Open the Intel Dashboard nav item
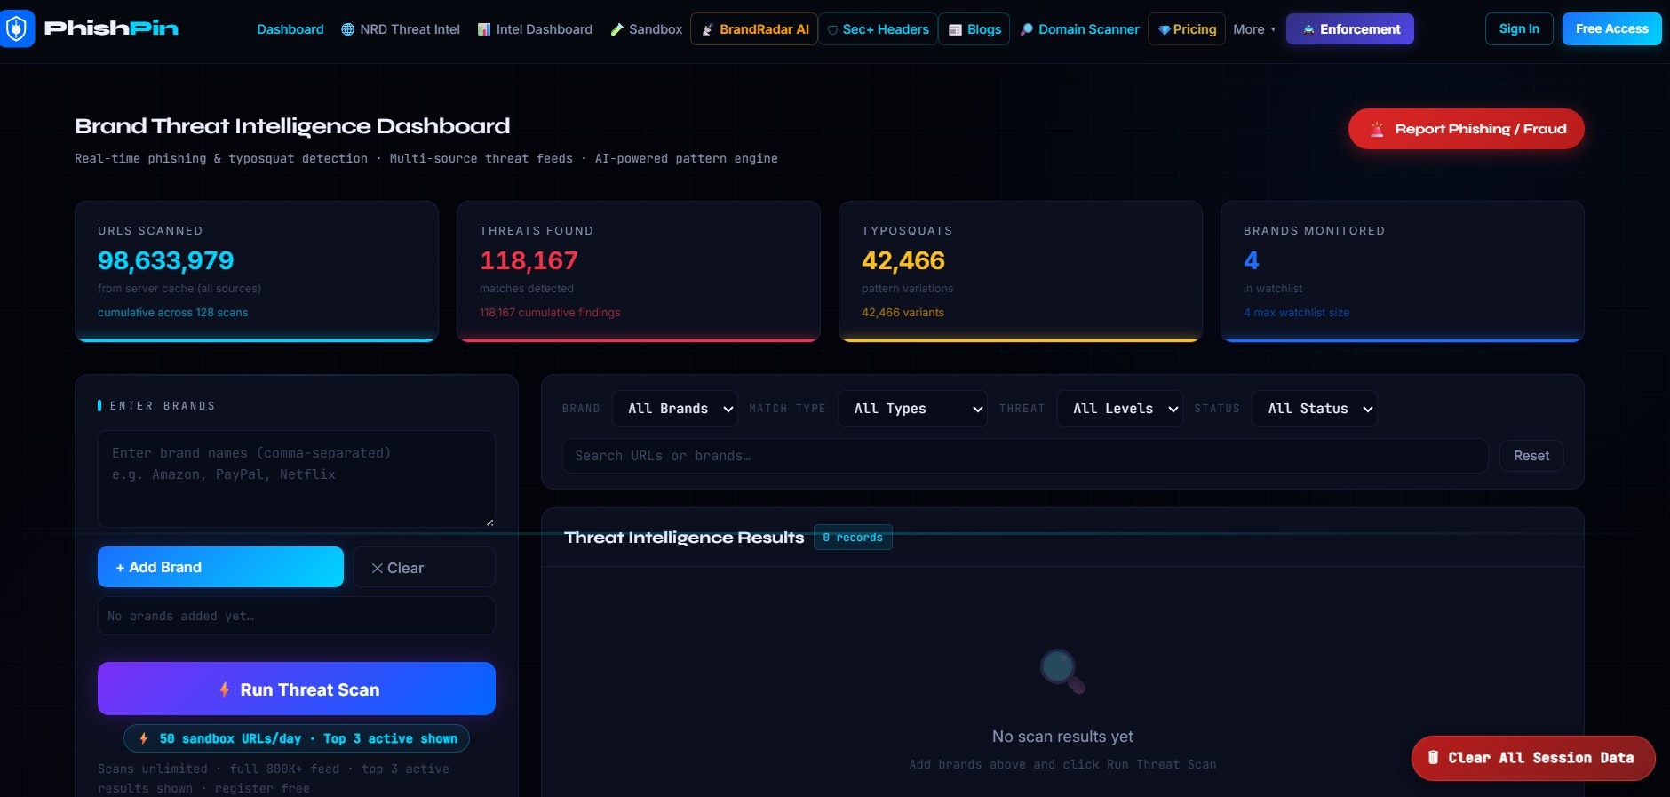1670x797 pixels. [535, 29]
